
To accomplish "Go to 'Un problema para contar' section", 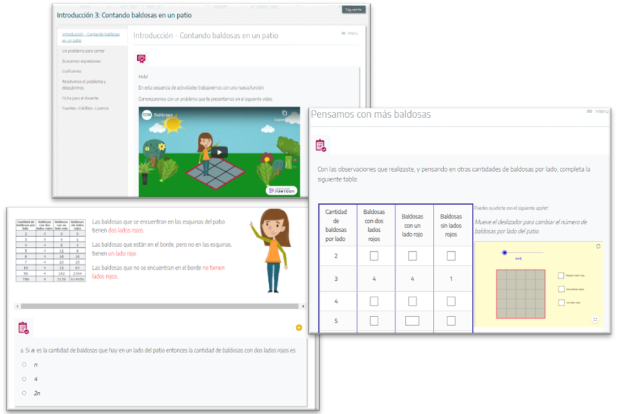I will click(83, 51).
